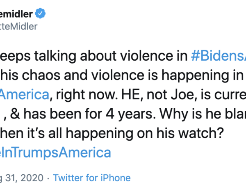Open the …InTrumpsAmerica hashtag at tweet end
This screenshot has height=187, width=246.
(55, 152)
